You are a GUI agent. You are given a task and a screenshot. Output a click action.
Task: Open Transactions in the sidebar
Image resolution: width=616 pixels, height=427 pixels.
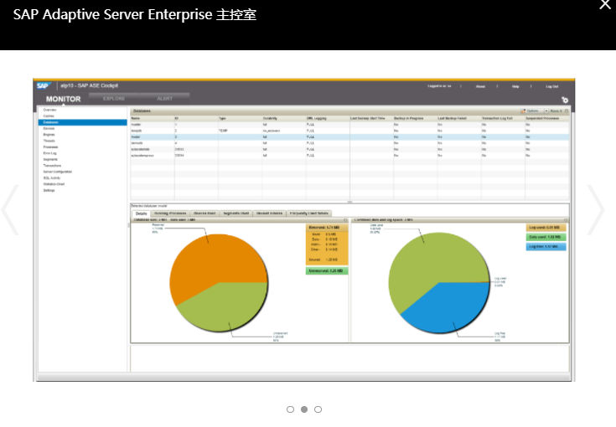[x=52, y=166]
